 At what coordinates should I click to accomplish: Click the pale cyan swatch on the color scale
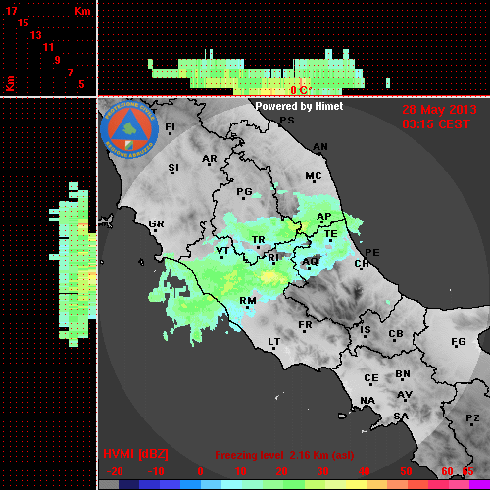tap(232, 485)
